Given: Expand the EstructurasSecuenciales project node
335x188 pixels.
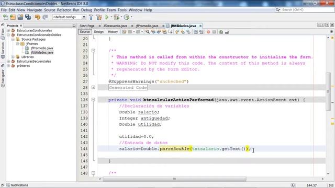Looking at the screenshot, I should [x=8, y=62].
